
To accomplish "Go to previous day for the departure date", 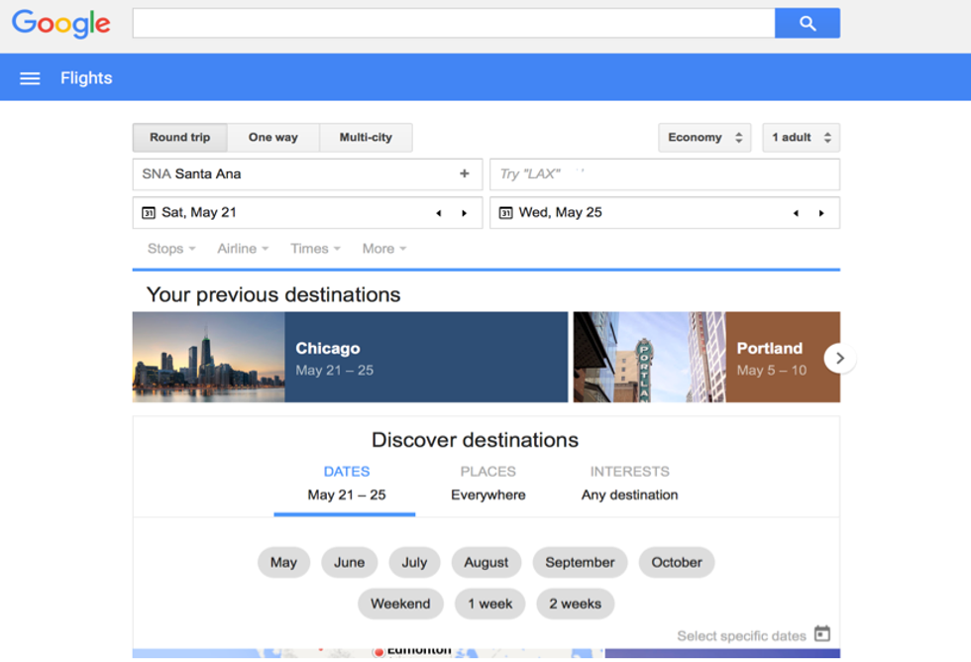I will 439,213.
